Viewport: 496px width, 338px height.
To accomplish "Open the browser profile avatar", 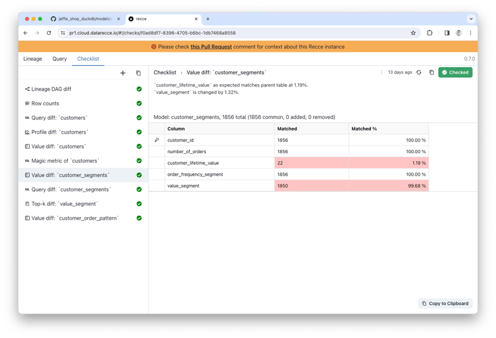I will click(459, 33).
